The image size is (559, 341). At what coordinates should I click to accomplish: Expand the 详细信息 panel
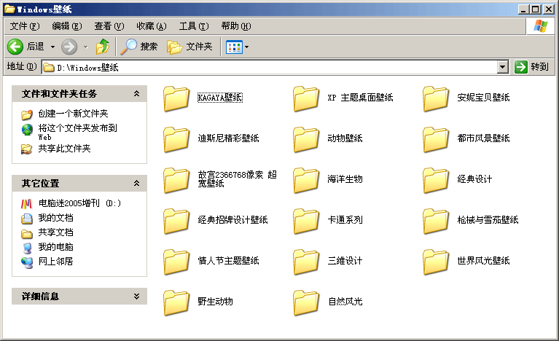pyautogui.click(x=136, y=296)
